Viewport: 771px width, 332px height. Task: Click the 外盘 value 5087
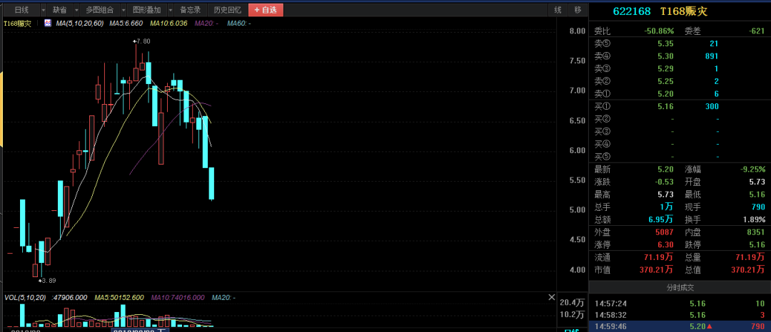(665, 232)
